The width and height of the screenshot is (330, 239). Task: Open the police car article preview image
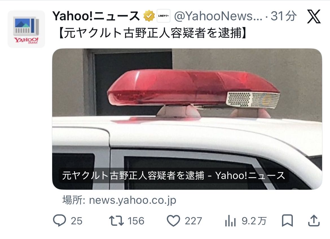tap(187, 119)
